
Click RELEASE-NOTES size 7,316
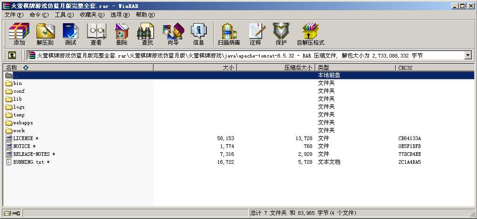[227, 154]
